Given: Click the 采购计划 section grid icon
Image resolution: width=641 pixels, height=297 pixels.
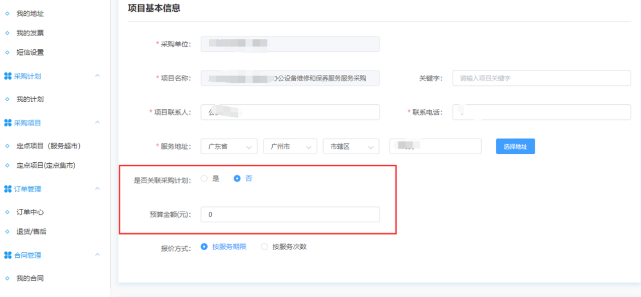Looking at the screenshot, I should [8, 76].
